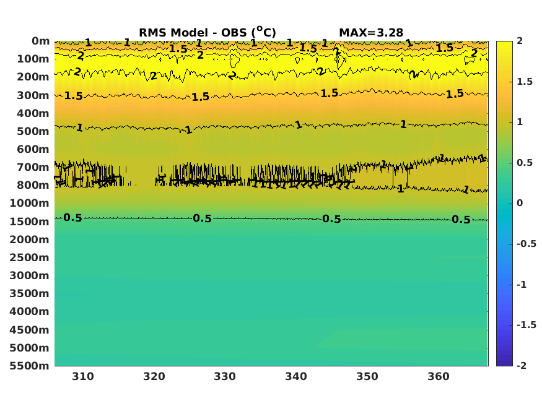Viewport: 542px width, 406px height.
Task: Click the colorbar tick label "2" at top
Action: 520,41
